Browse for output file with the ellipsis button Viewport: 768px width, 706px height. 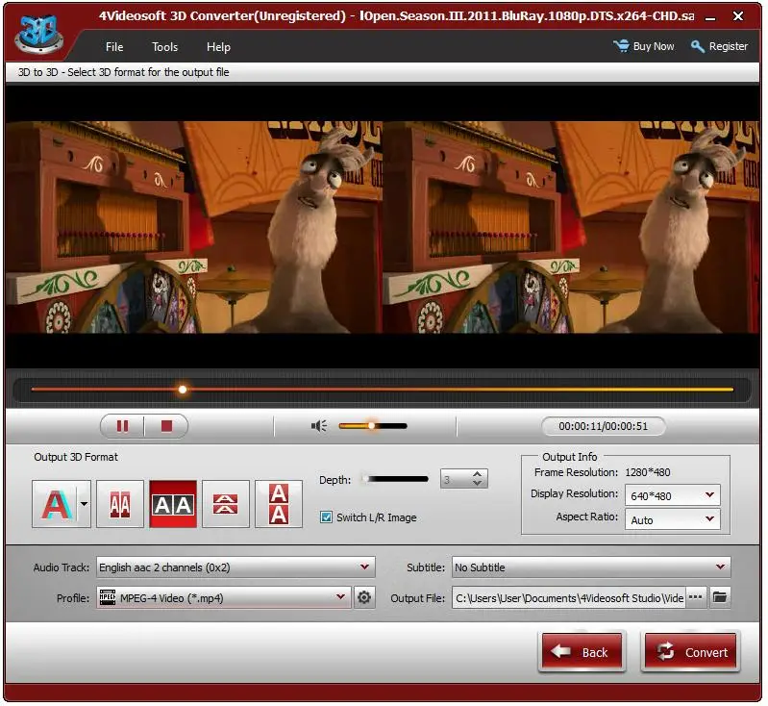point(696,597)
